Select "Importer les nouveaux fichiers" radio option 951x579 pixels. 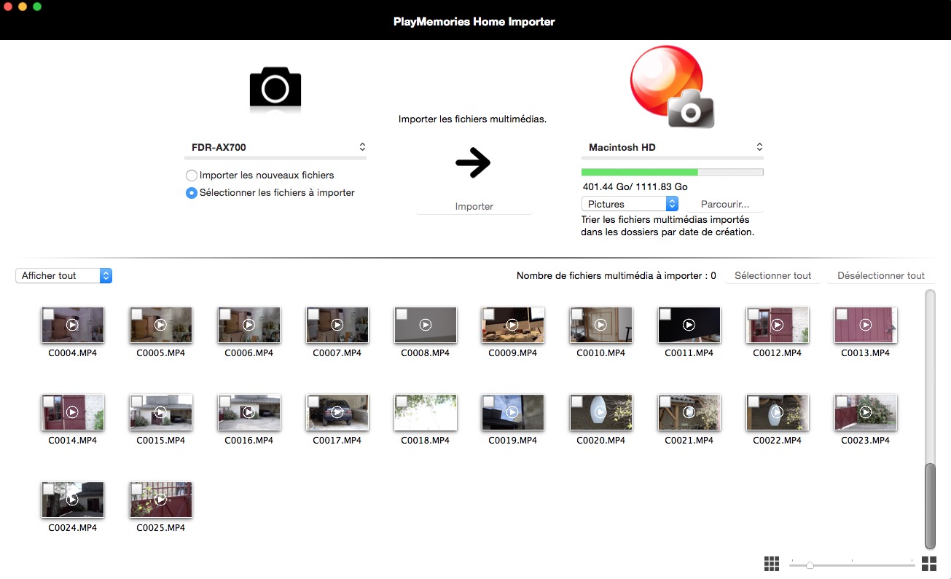192,176
